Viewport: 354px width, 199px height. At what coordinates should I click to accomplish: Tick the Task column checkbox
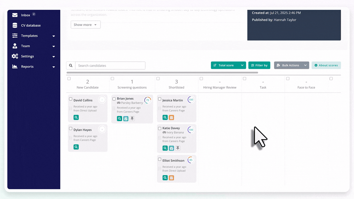[x=245, y=79]
